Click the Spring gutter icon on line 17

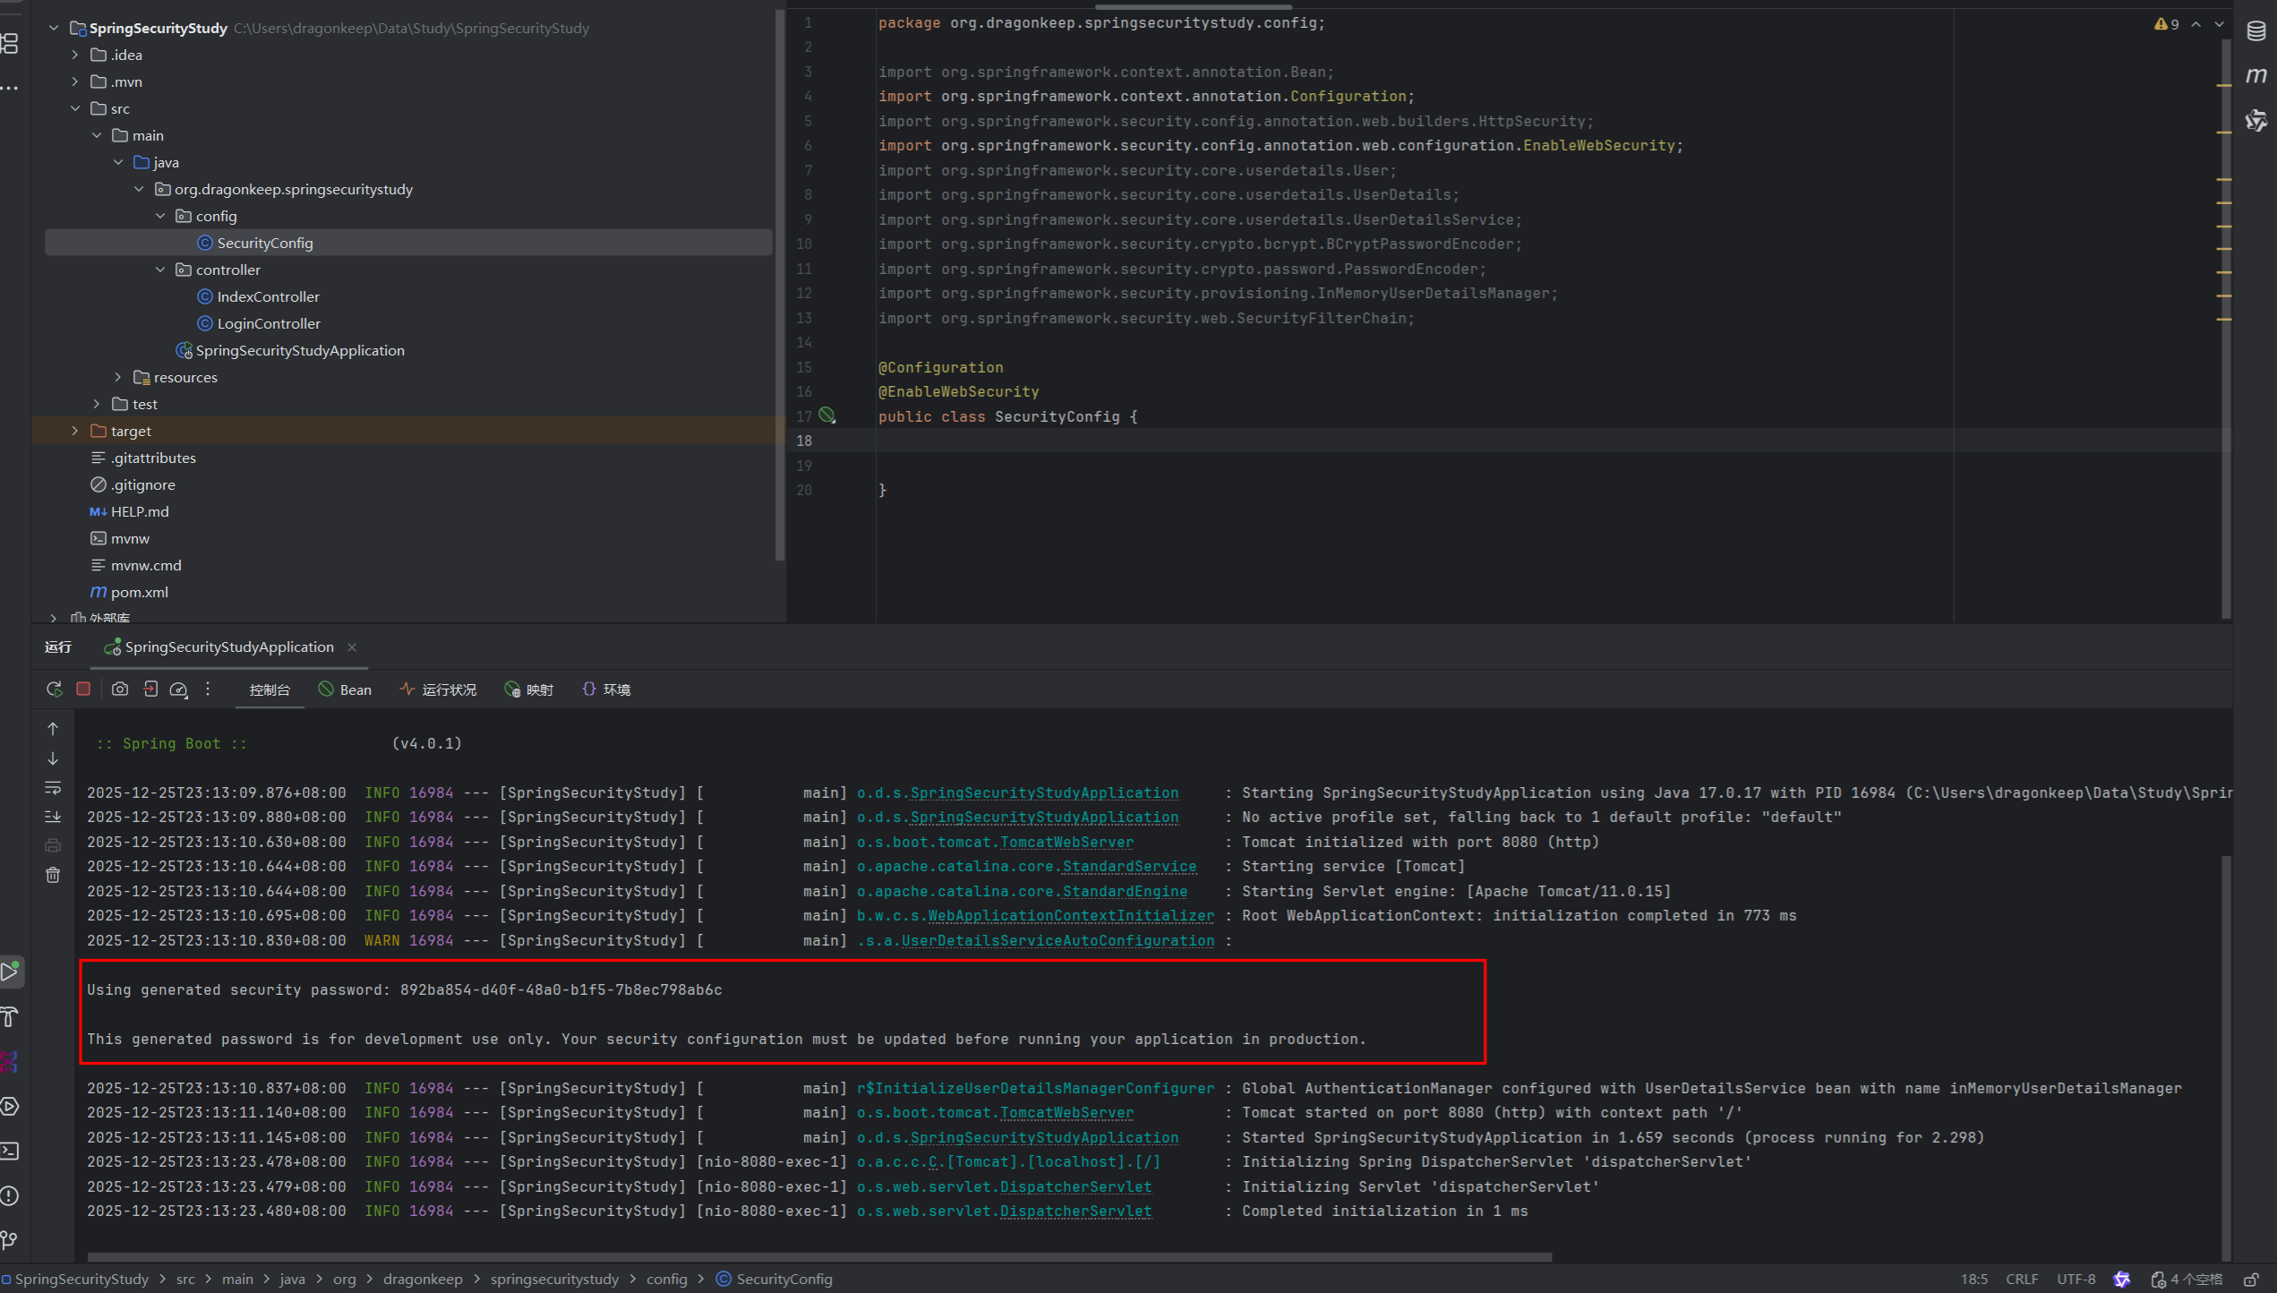click(x=827, y=415)
